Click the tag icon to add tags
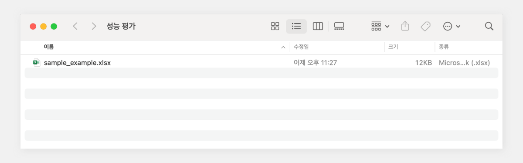 [x=426, y=26]
